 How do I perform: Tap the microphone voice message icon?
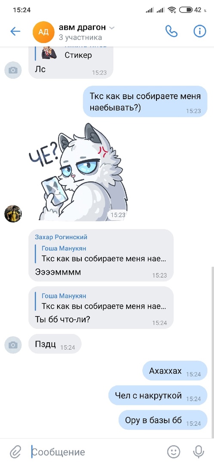(x=198, y=452)
